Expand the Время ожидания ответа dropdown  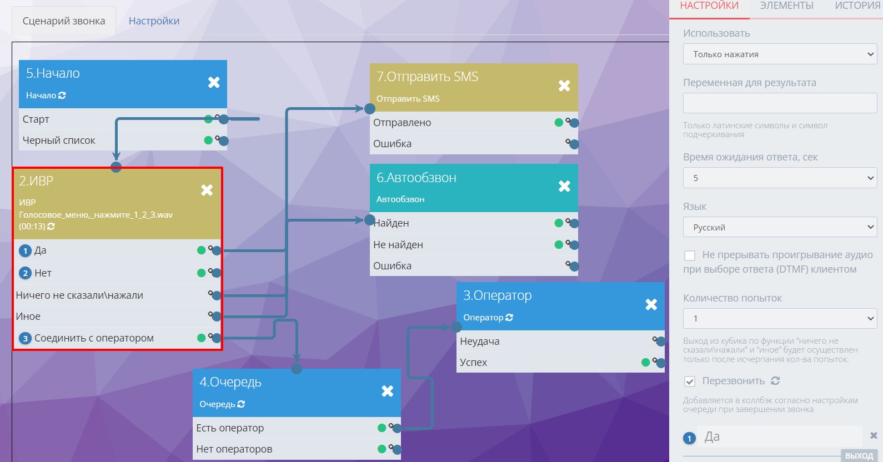click(x=780, y=178)
